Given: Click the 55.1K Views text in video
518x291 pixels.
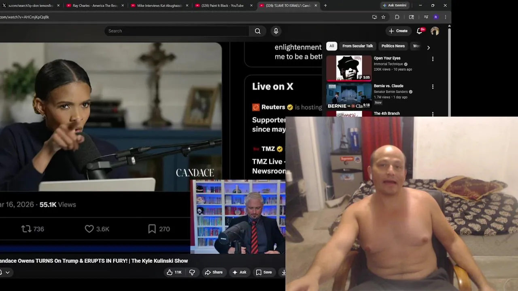Looking at the screenshot, I should click(x=57, y=205).
